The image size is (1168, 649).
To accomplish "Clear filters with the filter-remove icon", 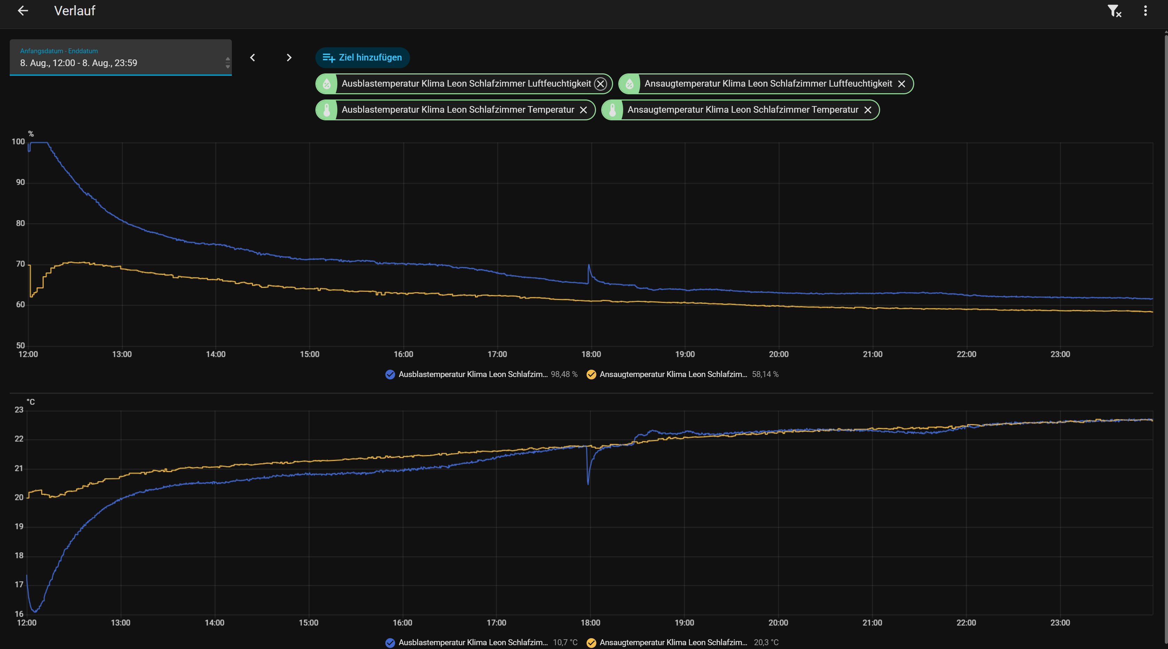I will 1114,11.
